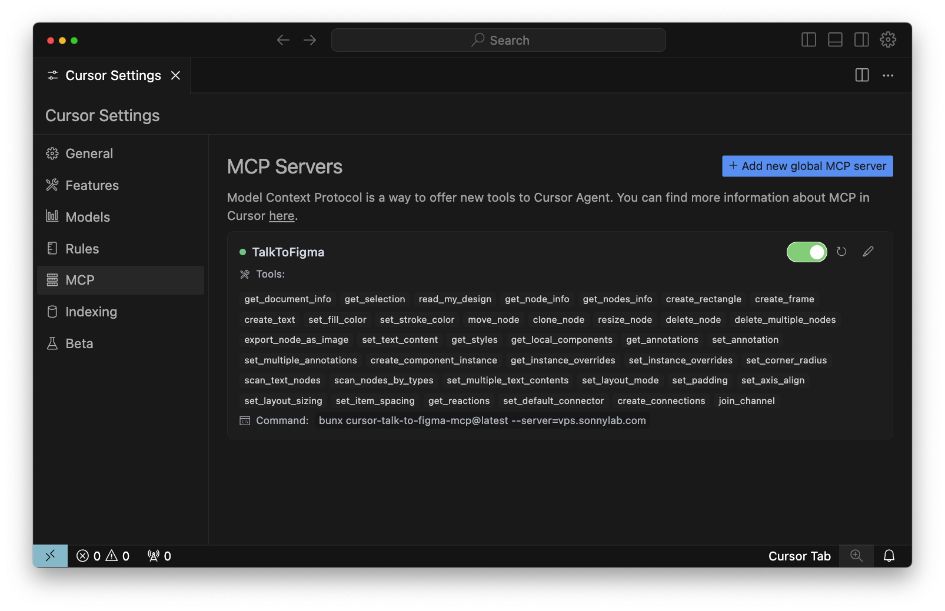Open notifications via the bell icon

889,555
